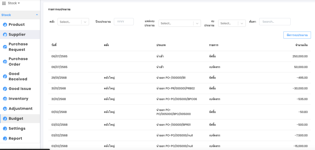Open the Settings menu item

(17, 129)
